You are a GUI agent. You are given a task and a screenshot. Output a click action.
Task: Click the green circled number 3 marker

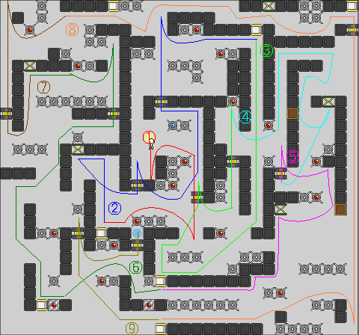click(266, 51)
